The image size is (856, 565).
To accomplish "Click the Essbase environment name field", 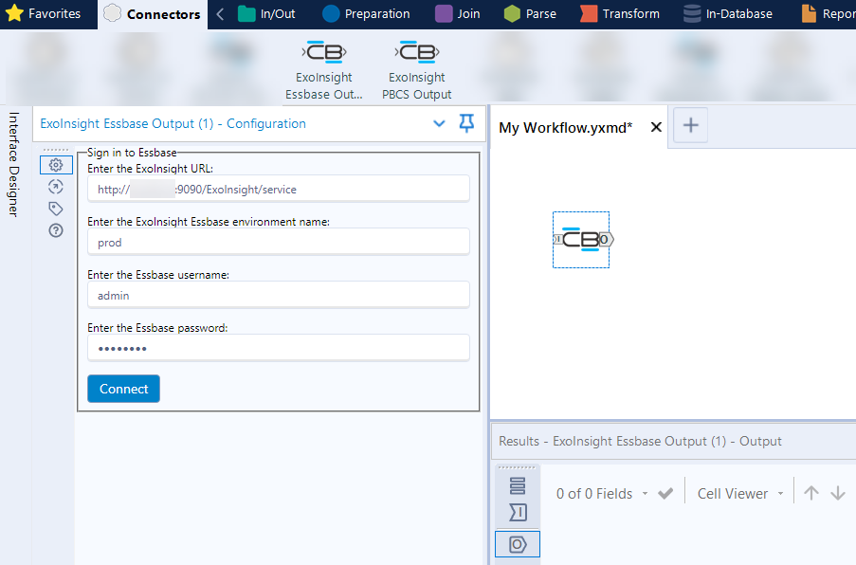I will pos(279,242).
